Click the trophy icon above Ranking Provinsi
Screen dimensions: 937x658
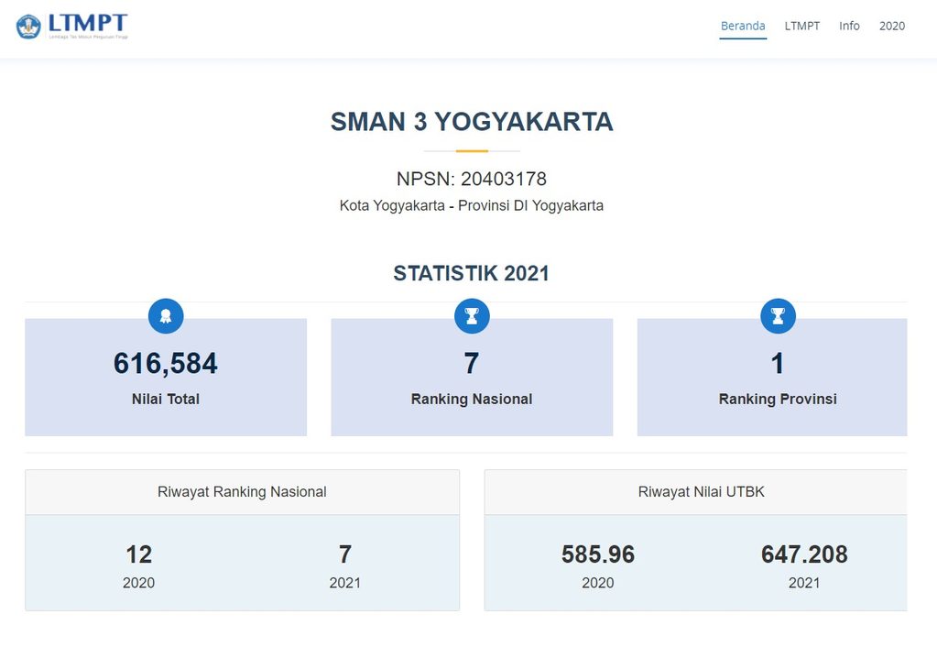tap(778, 316)
